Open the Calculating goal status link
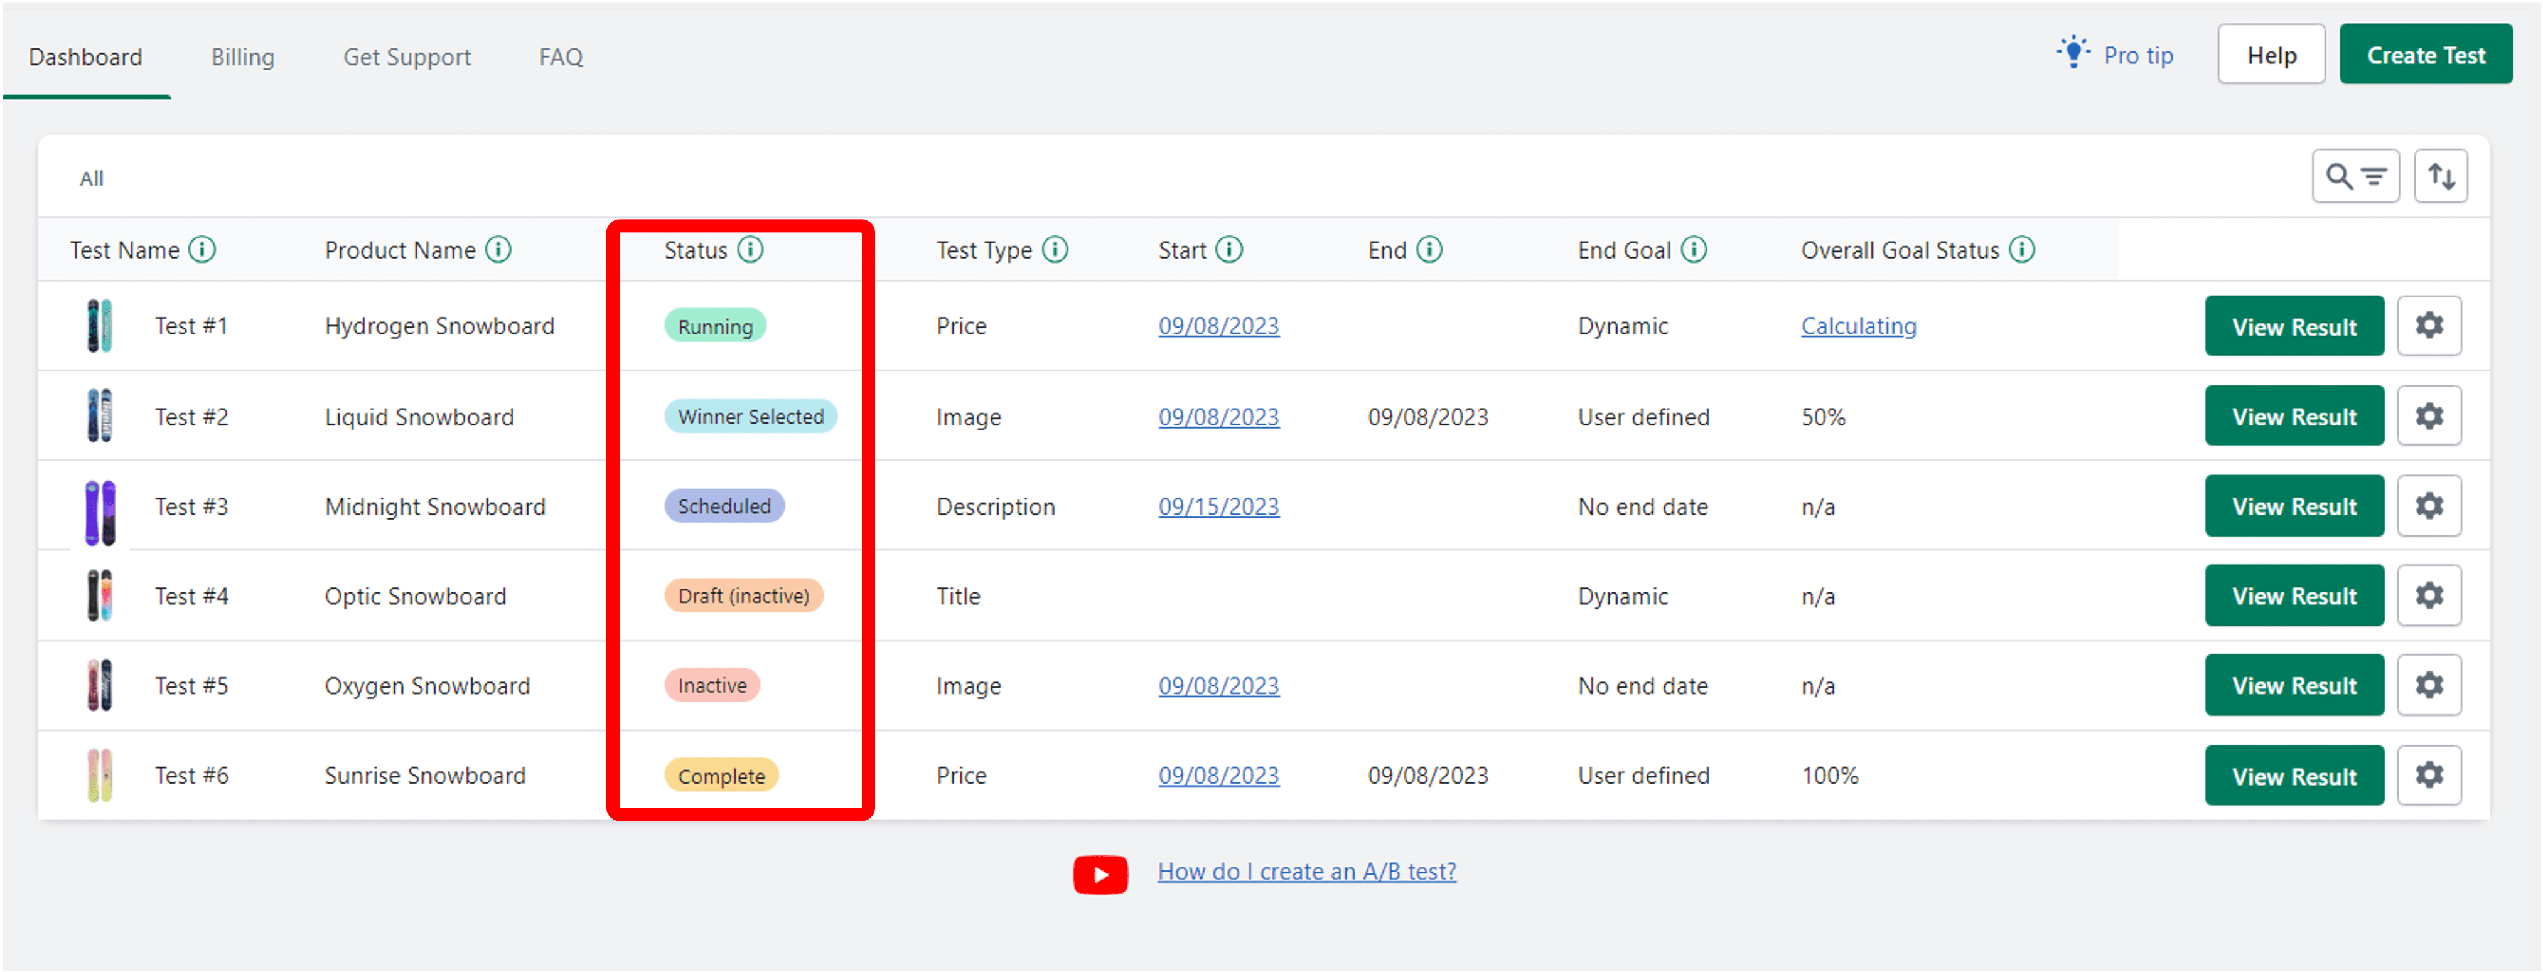Viewport: 2543px width, 972px height. 1858,327
